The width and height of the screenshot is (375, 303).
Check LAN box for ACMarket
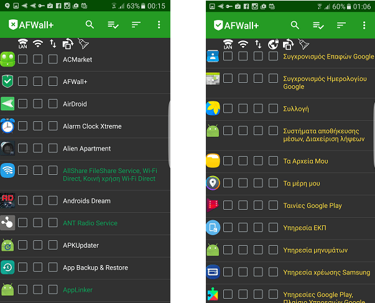(23, 59)
